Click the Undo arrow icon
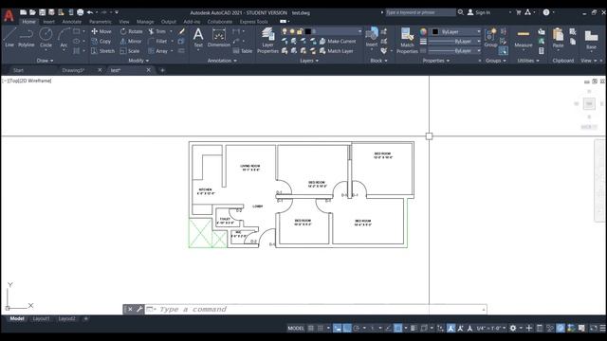 click(90, 12)
